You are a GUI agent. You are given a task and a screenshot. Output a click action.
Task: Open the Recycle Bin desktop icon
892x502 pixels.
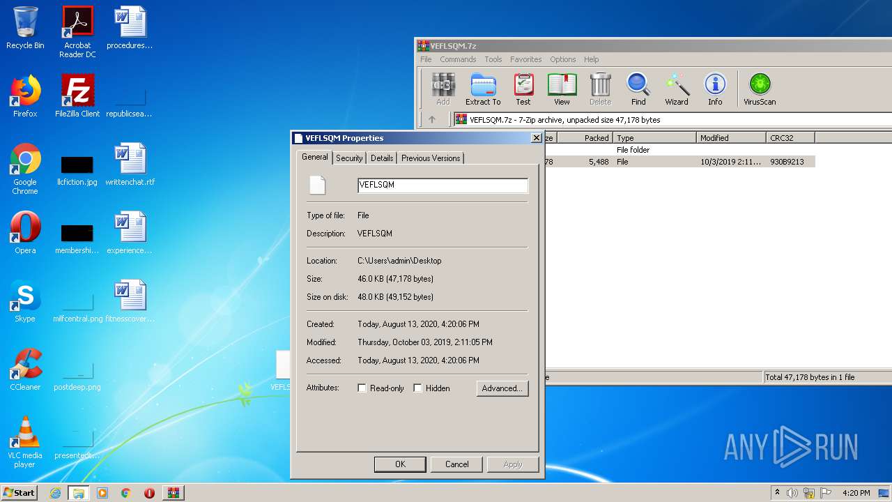[25, 28]
